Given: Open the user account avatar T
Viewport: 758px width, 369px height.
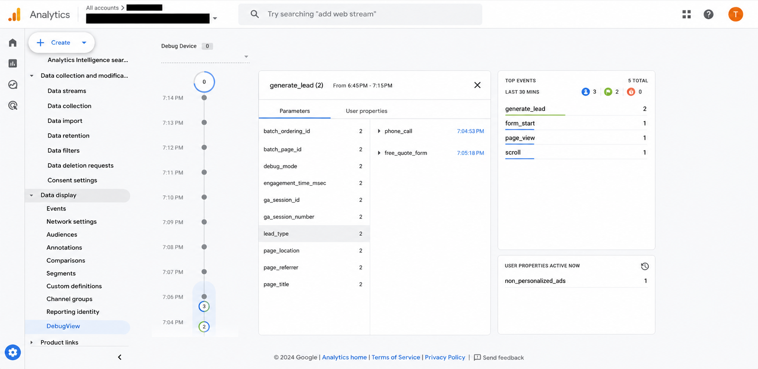Looking at the screenshot, I should pyautogui.click(x=736, y=14).
